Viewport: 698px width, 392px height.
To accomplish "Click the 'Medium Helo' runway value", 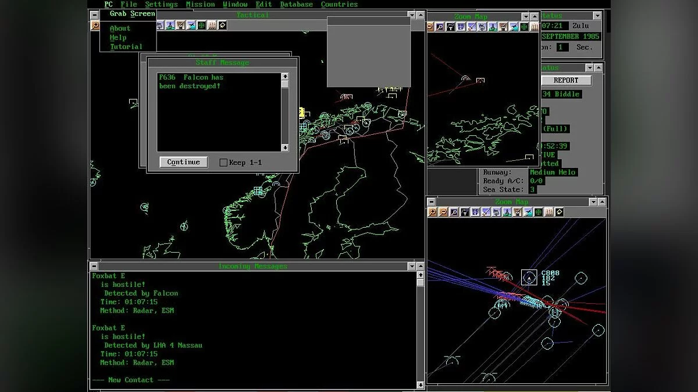I will 553,172.
